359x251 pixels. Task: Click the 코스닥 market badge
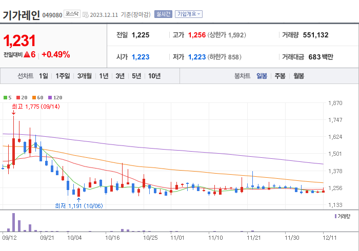coord(72,14)
